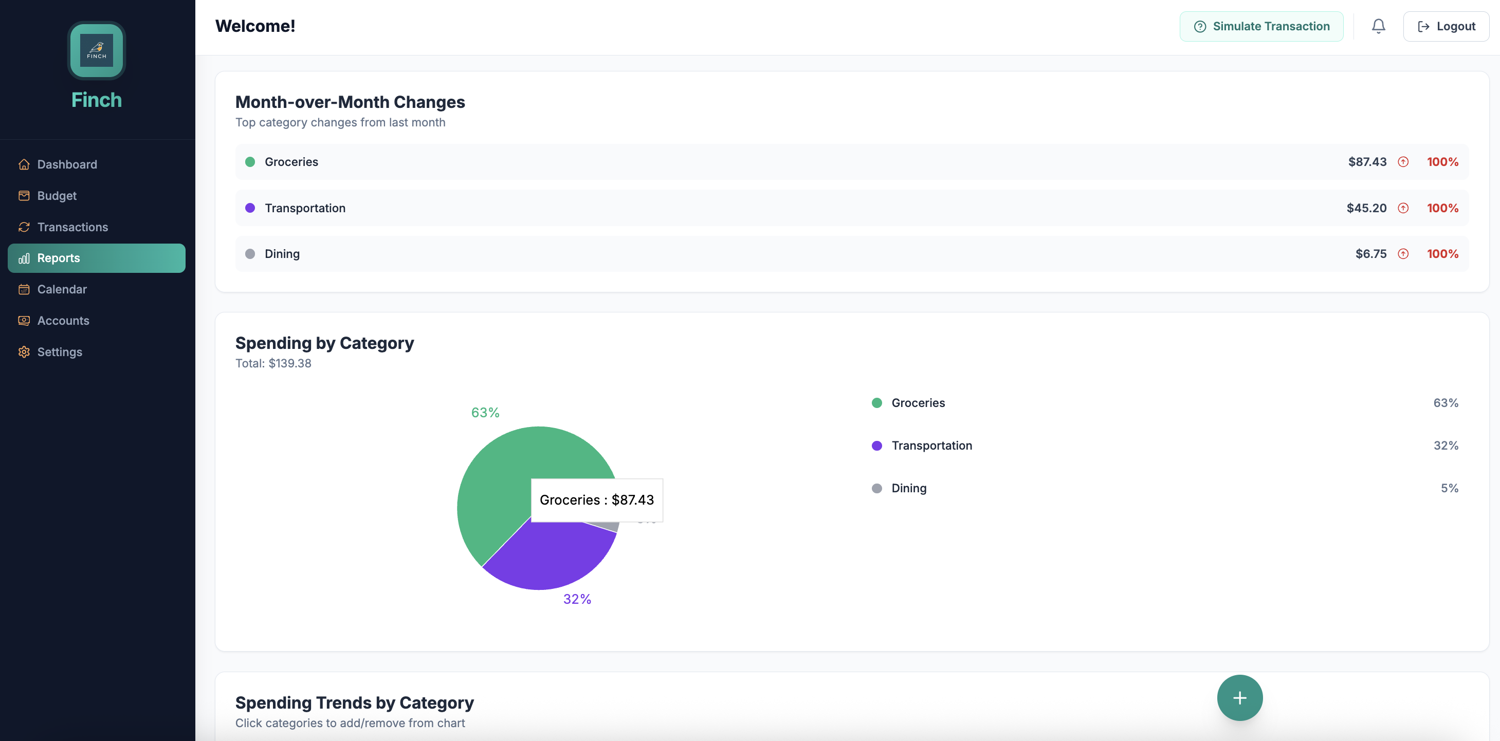Screen dimensions: 1500x741
Task: Click the floating plus action button
Action: 1240,697
